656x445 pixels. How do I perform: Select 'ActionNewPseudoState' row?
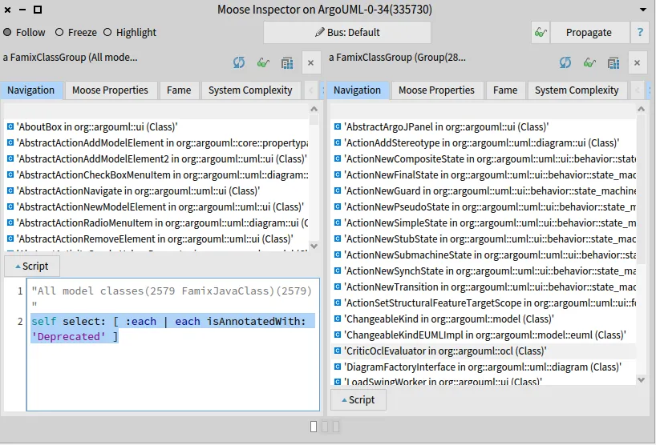484,206
